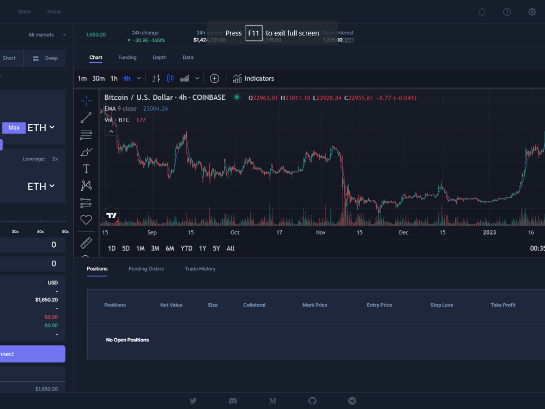Set chart range to 1M
The width and height of the screenshot is (545, 409).
tap(141, 249)
